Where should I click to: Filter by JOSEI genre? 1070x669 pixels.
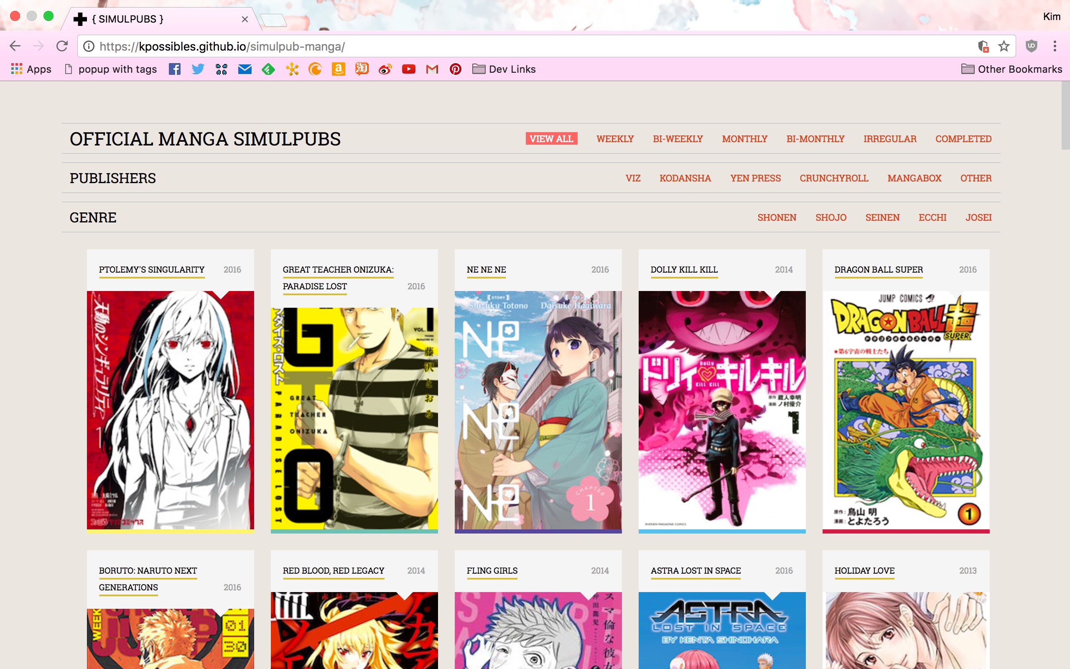tap(978, 217)
